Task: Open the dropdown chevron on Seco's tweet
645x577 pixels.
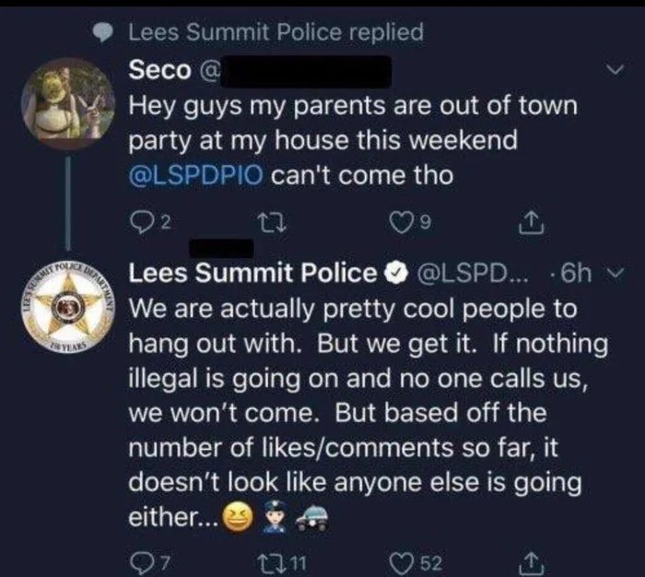Action: [x=614, y=69]
